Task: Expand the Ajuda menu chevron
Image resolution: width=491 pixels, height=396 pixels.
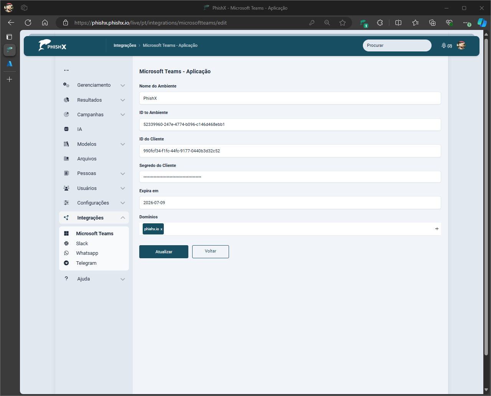Action: pyautogui.click(x=123, y=279)
